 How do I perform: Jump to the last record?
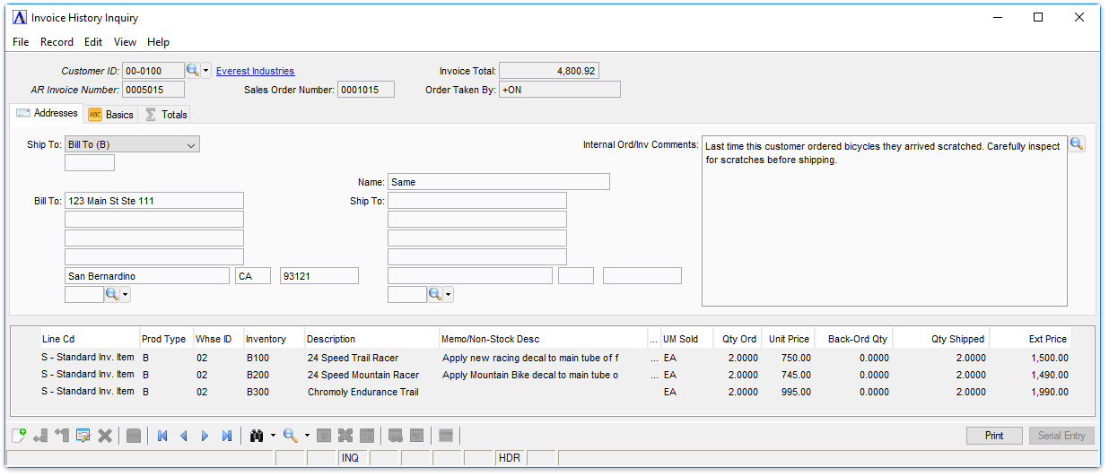click(x=227, y=436)
